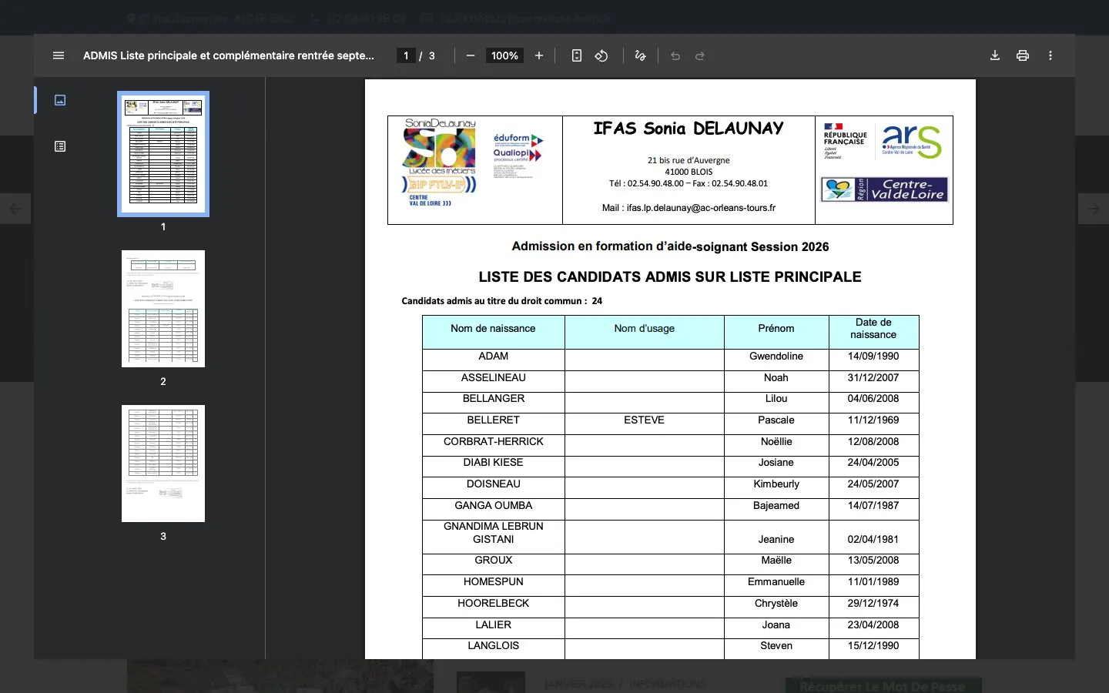The image size is (1109, 693).
Task: Click the ifas.lp.delaunay email address
Action: [x=701, y=208]
